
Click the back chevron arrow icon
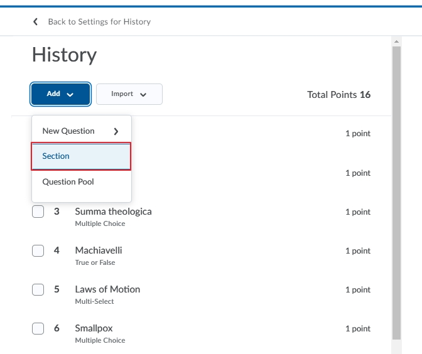pyautogui.click(x=35, y=22)
